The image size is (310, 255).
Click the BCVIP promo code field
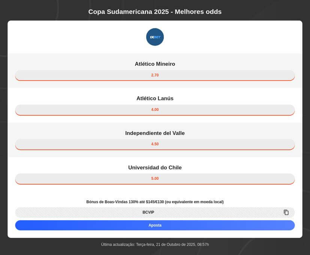148,212
